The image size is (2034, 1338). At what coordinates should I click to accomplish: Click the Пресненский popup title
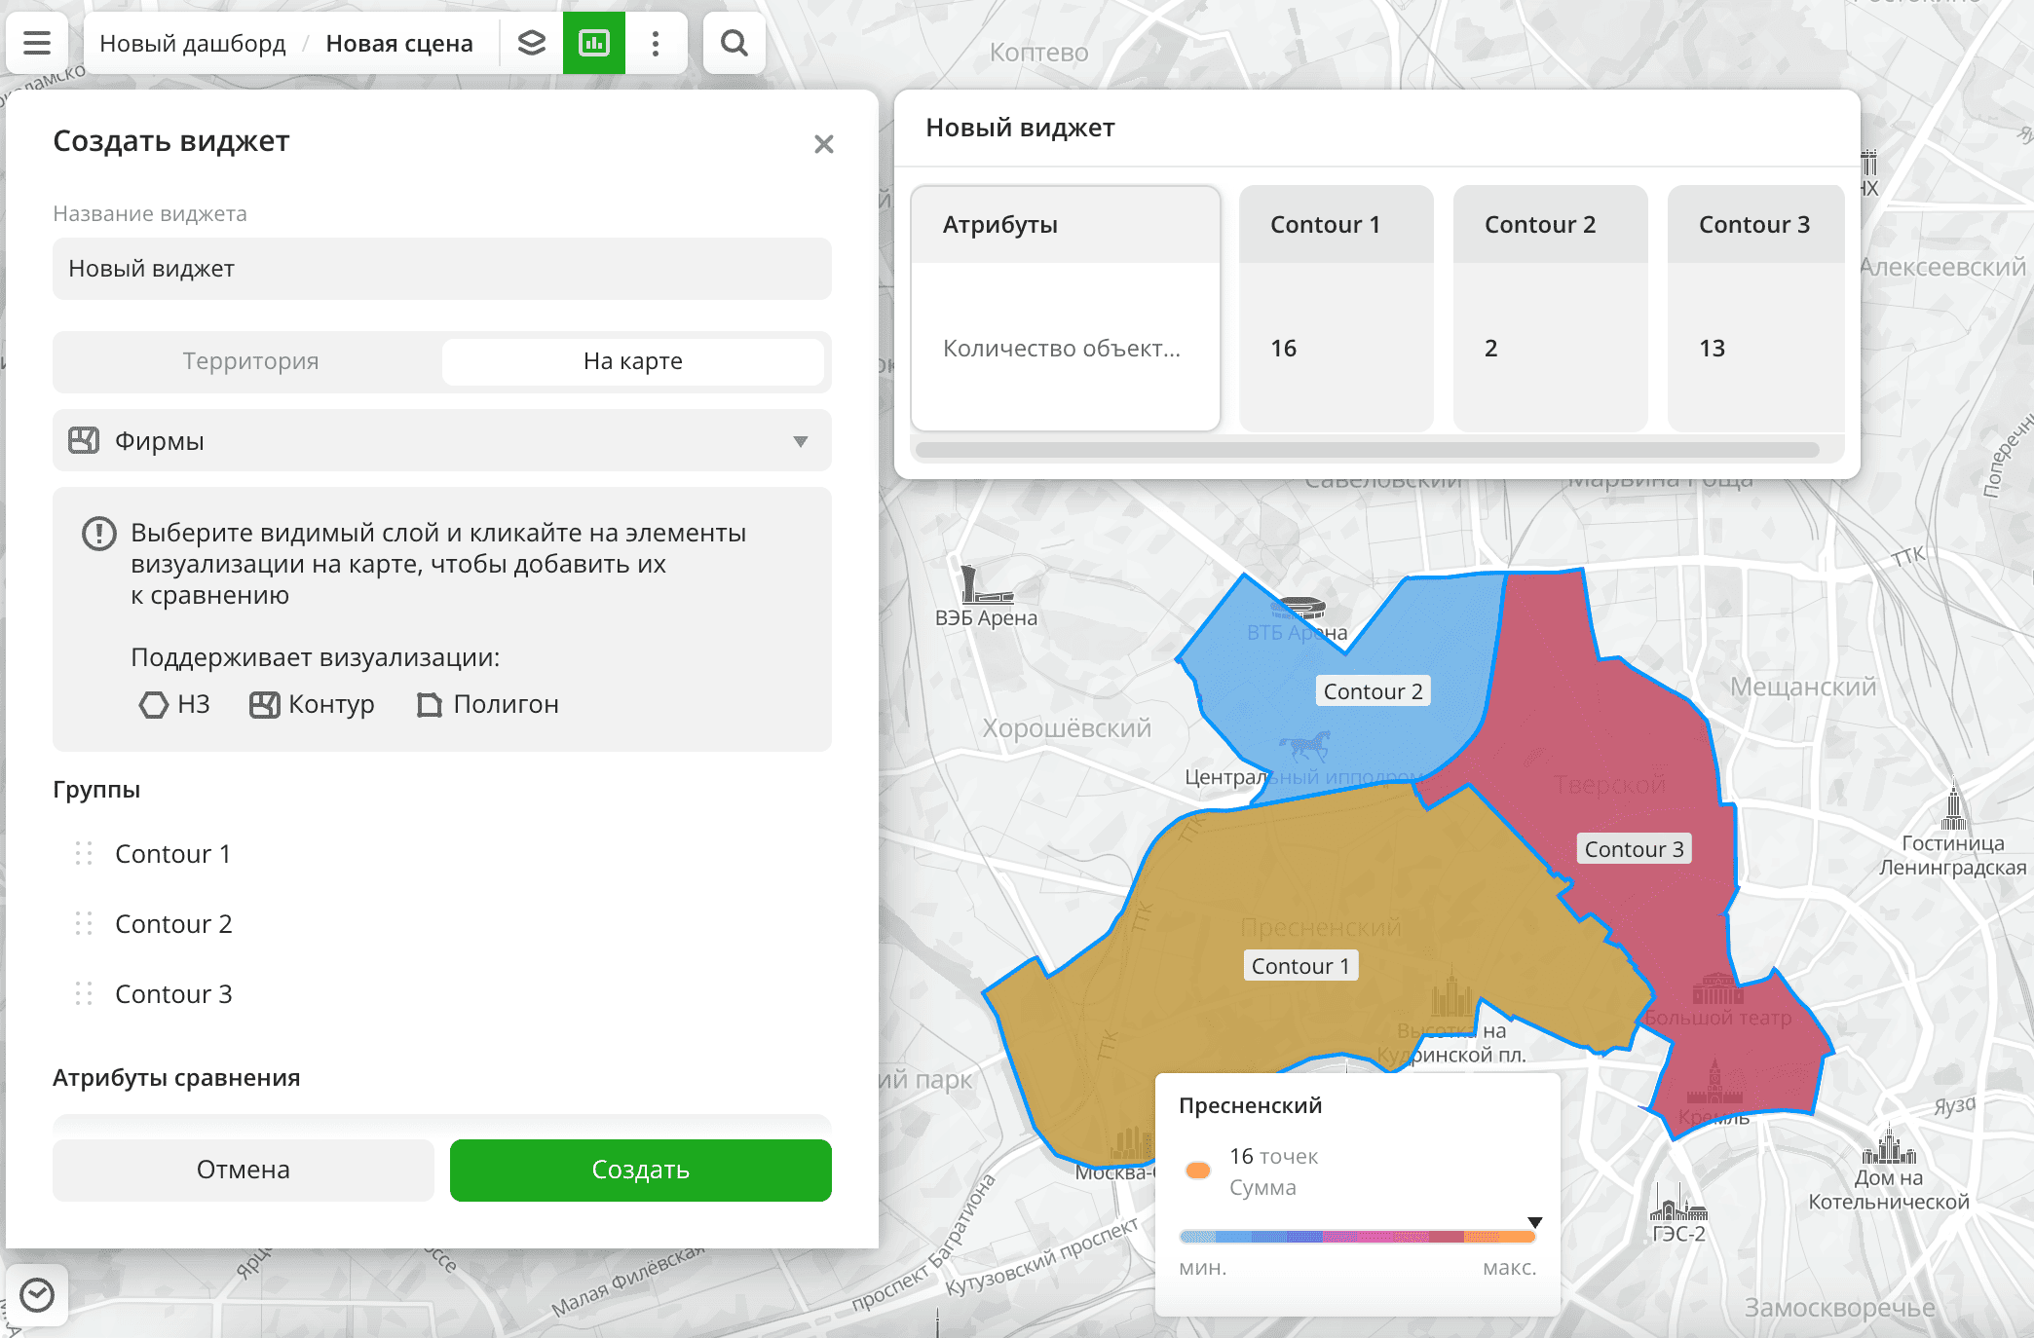[x=1250, y=1105]
